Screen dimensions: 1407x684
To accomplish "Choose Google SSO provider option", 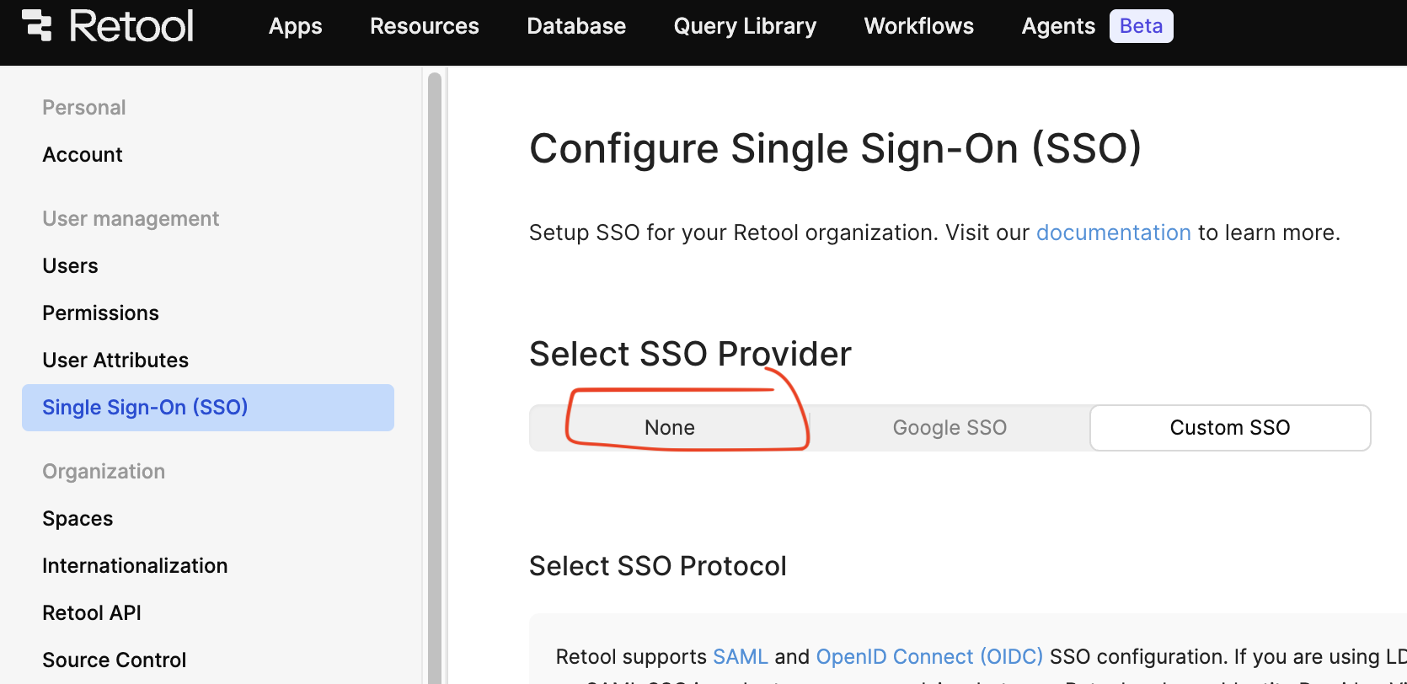I will [x=950, y=428].
